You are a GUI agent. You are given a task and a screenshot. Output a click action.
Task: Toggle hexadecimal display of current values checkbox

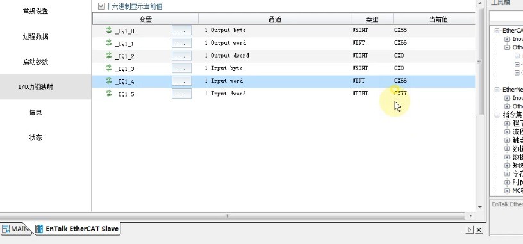101,6
